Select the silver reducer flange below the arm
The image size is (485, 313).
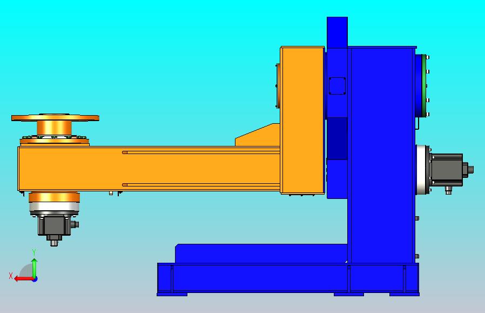(55, 207)
